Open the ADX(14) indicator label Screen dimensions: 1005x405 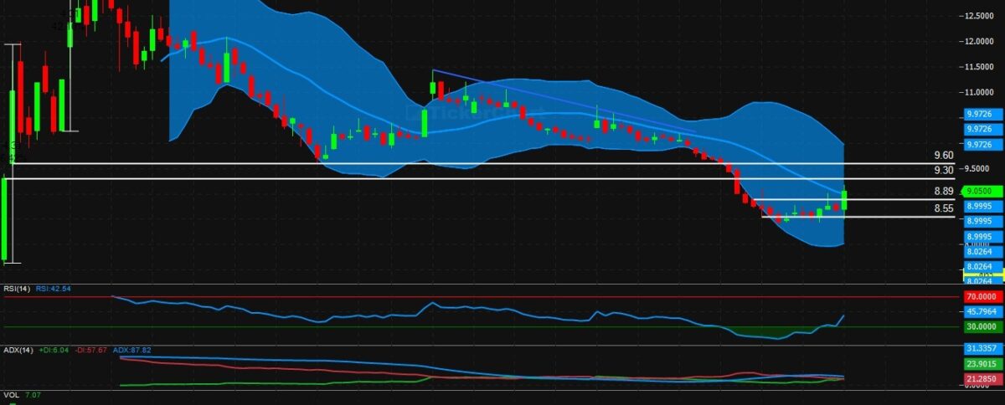coord(17,350)
